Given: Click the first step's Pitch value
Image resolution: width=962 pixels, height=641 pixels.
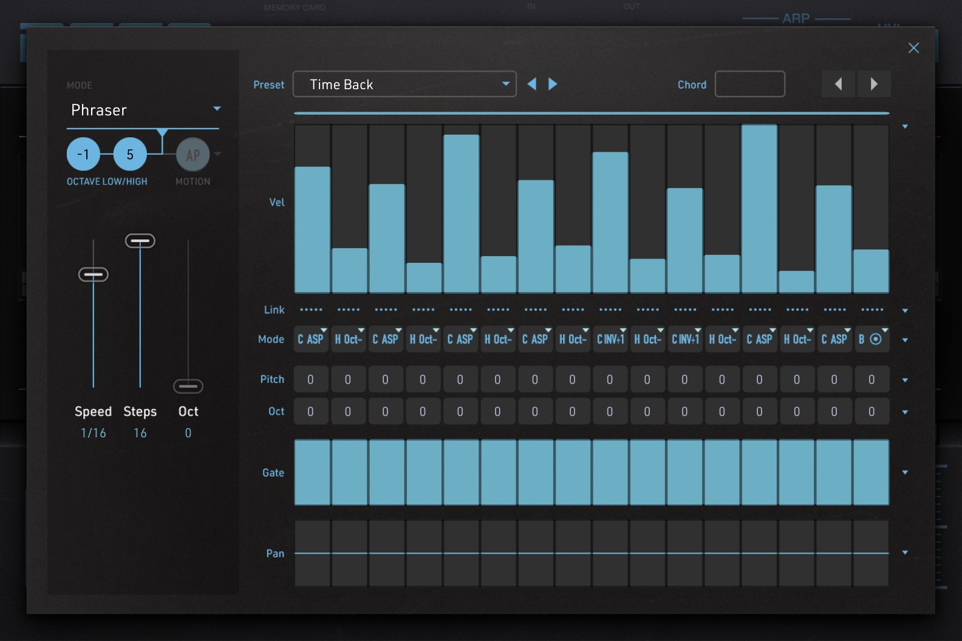Looking at the screenshot, I should pyautogui.click(x=311, y=379).
